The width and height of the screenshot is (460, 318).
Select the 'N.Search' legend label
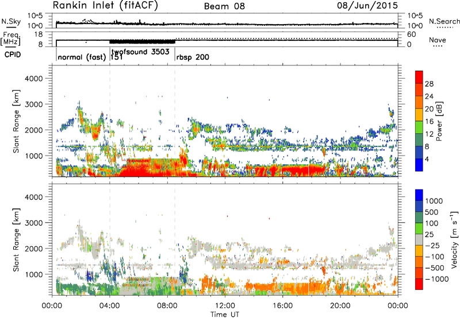tap(444, 21)
